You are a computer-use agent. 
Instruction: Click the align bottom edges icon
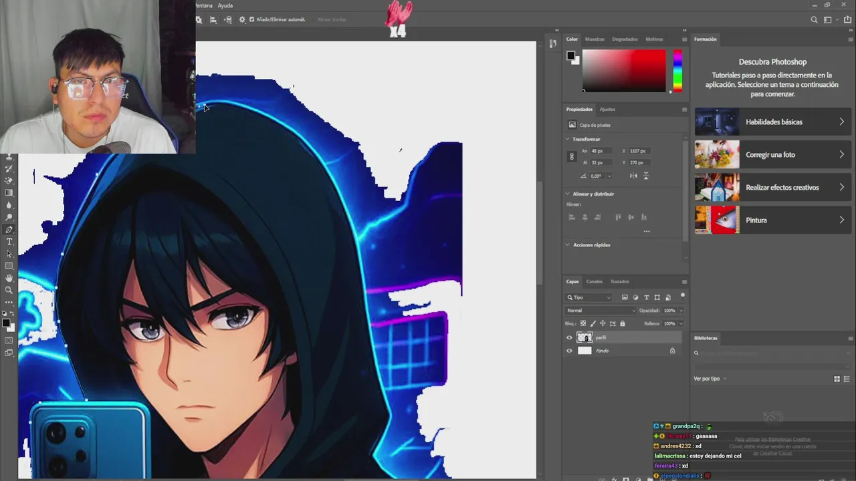point(644,217)
